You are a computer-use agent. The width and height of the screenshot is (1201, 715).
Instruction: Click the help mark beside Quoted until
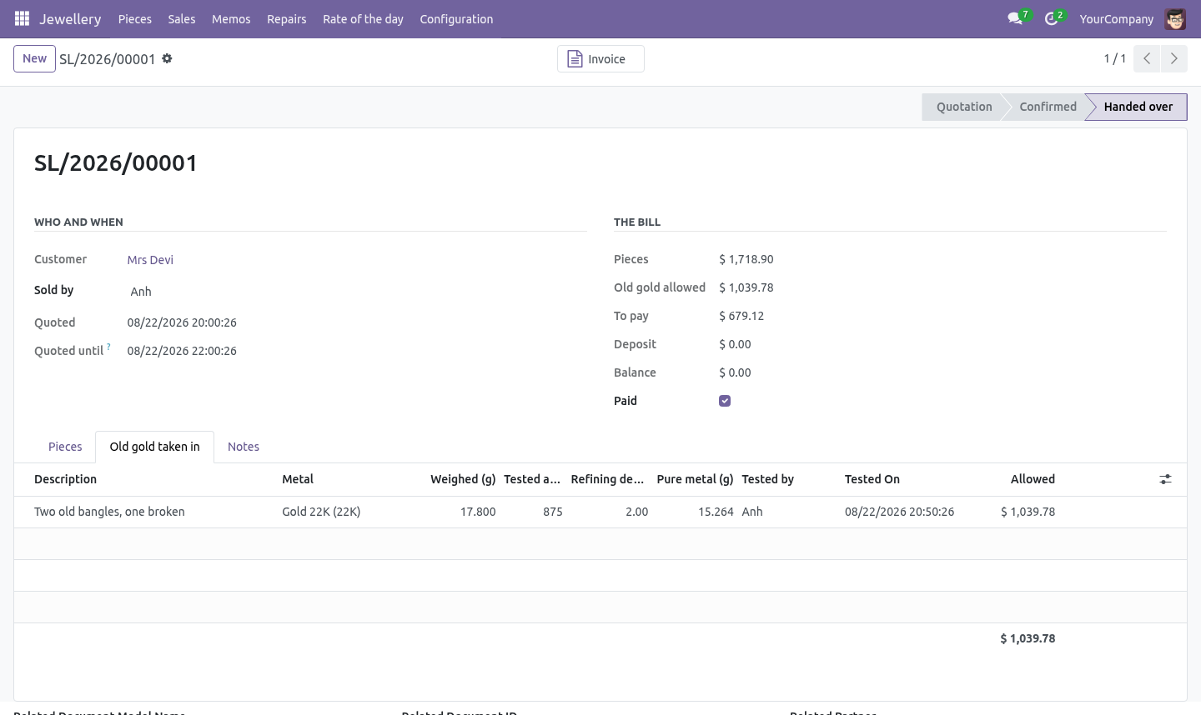point(108,347)
